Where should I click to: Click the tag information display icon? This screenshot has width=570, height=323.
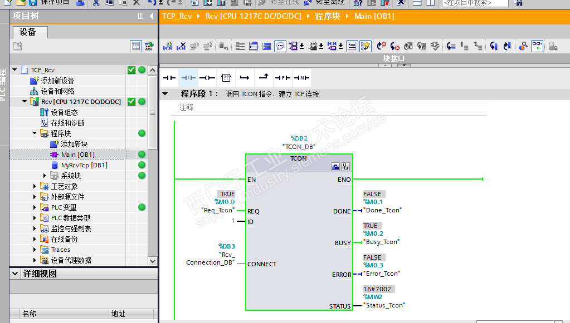click(x=313, y=46)
